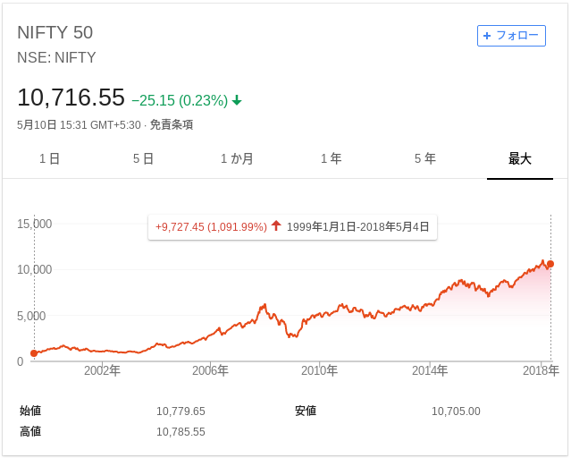Click the date range text in tooltip

358,227
